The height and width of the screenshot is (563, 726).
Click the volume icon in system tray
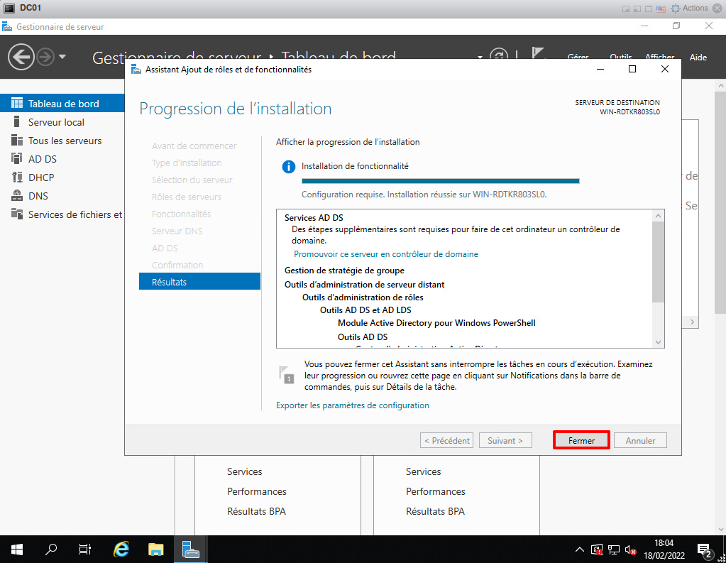point(629,550)
